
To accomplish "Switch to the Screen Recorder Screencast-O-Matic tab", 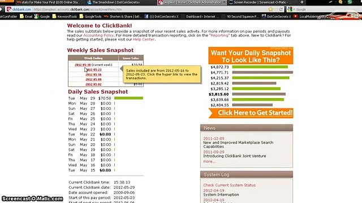I will (260, 2).
